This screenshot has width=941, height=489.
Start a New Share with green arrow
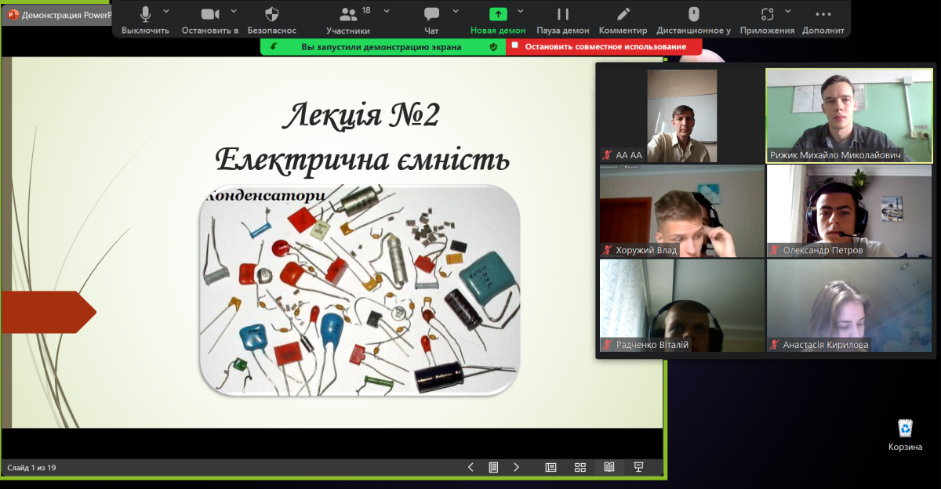[x=498, y=15]
